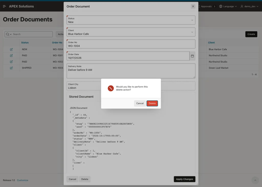
Task: Click the Delivery Note resize handle
Action: pyautogui.click(x=194, y=77)
